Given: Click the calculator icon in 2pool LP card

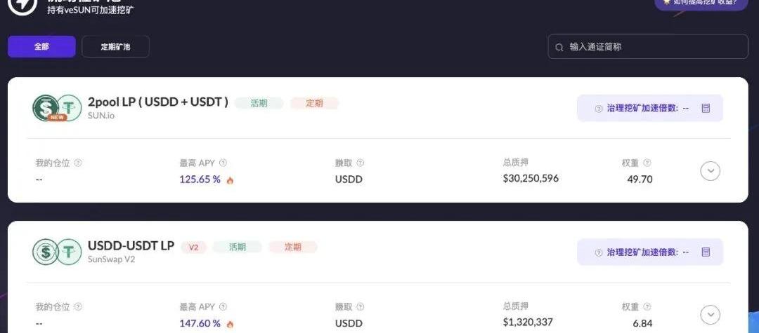Looking at the screenshot, I should 706,108.
